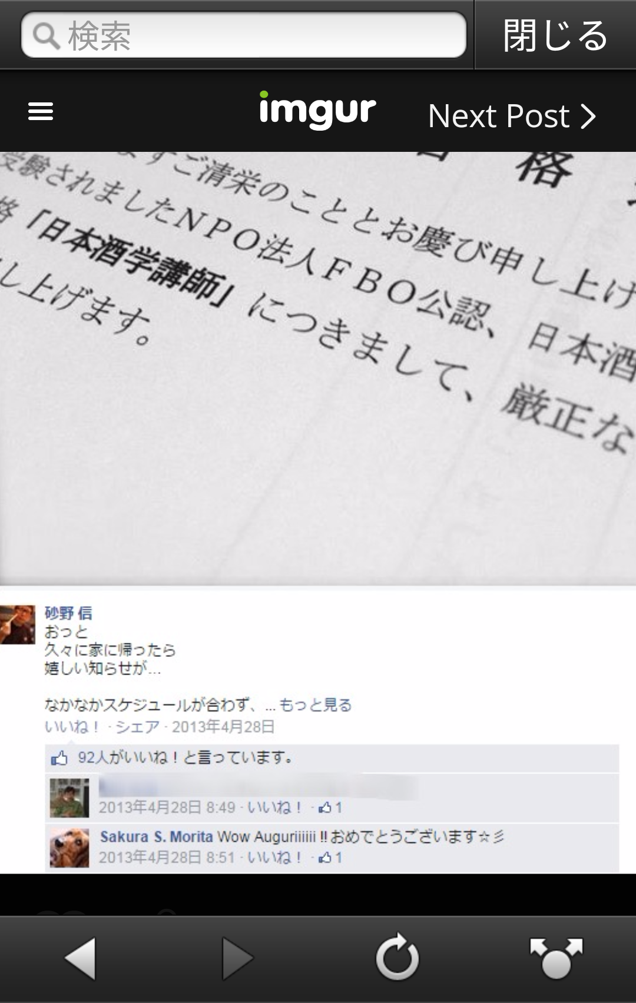Screen dimensions: 636x1003
Task: Close the browser with 閉じる
Action: [x=555, y=35]
